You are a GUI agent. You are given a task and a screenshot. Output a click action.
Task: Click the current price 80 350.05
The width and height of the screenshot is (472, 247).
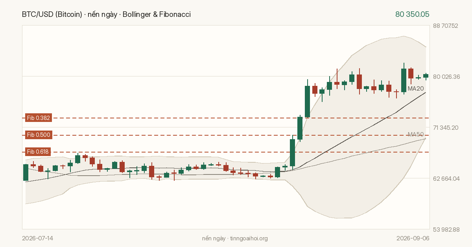pyautogui.click(x=412, y=15)
